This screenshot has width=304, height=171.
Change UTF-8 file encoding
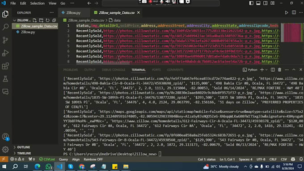(x=261, y=159)
